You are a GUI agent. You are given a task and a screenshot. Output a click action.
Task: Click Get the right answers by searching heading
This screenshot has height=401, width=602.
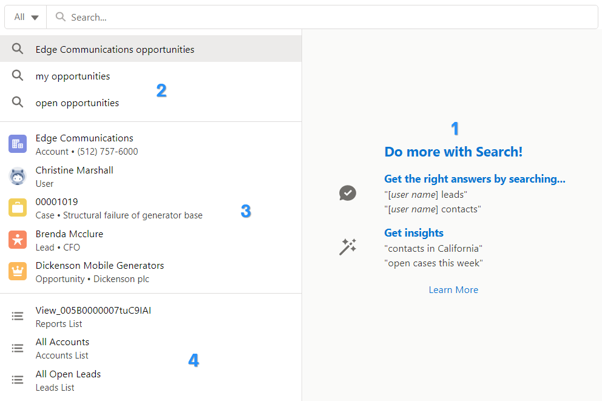click(x=475, y=179)
